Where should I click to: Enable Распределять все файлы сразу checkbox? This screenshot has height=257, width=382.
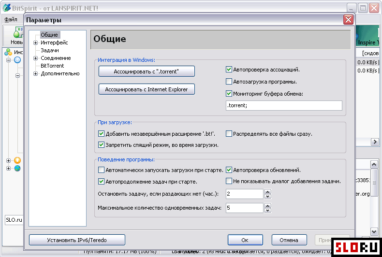229,134
